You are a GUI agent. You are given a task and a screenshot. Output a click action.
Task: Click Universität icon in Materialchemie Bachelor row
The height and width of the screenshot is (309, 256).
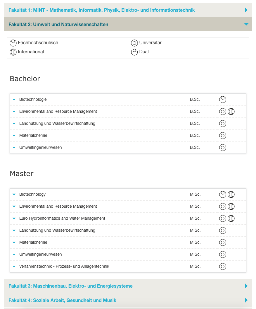point(223,136)
